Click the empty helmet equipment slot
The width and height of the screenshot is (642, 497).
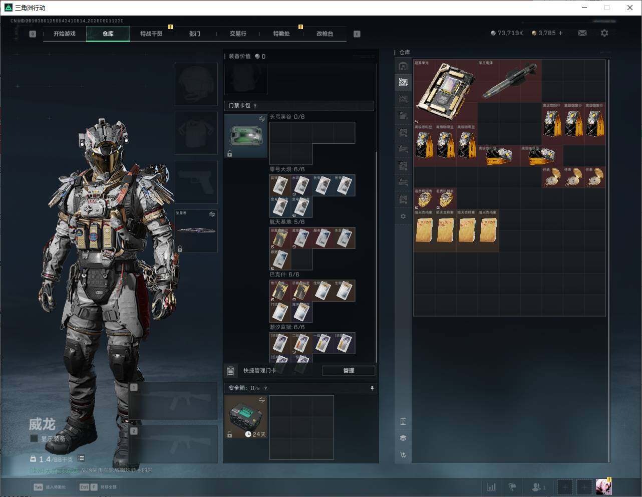click(x=196, y=84)
